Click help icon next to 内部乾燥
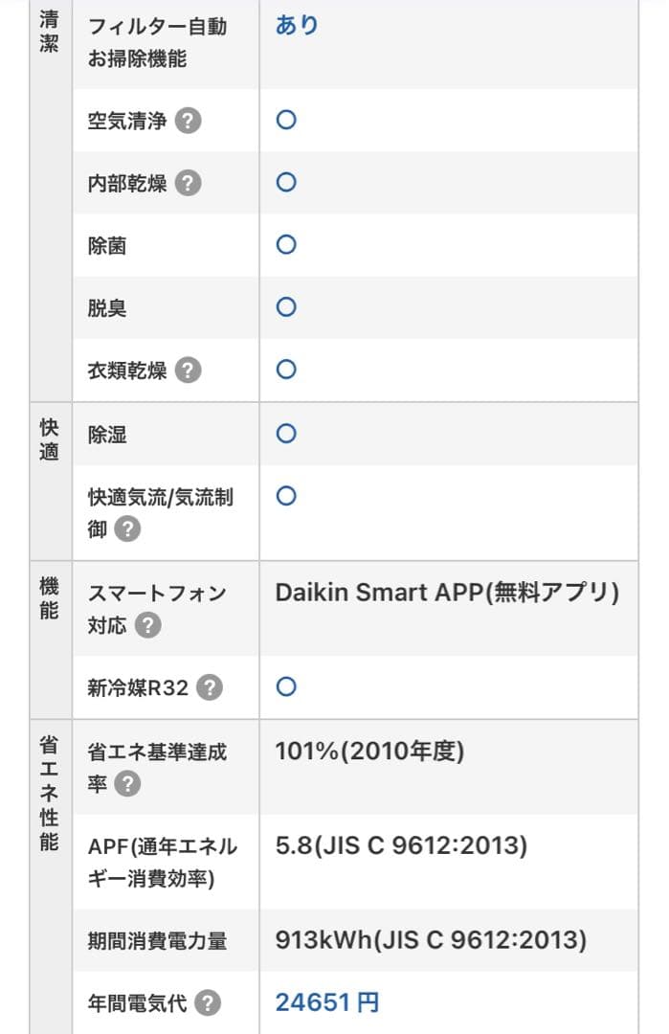Screen dimensions: 669x1034 click(189, 183)
